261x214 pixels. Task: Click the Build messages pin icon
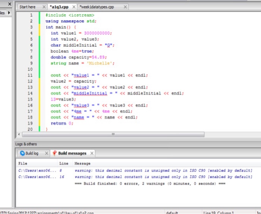[x=54, y=153]
